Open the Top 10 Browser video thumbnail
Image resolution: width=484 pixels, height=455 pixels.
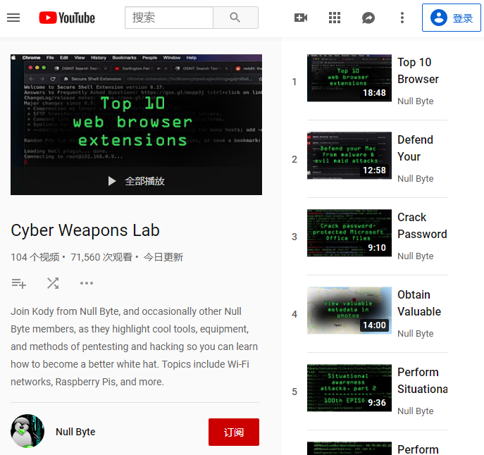pos(349,78)
